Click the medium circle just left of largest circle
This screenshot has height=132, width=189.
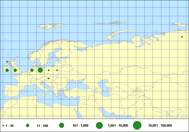click(32, 70)
